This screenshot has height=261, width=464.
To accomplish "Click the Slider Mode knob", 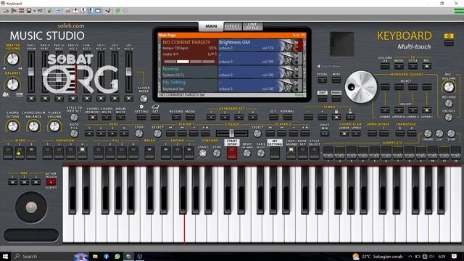I will [x=144, y=99].
